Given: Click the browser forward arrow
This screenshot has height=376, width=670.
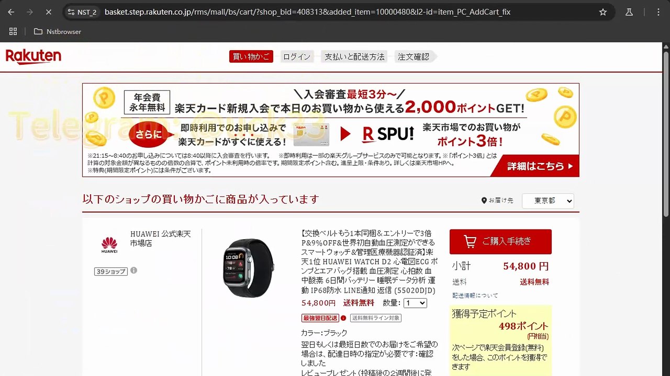Looking at the screenshot, I should tap(30, 12).
